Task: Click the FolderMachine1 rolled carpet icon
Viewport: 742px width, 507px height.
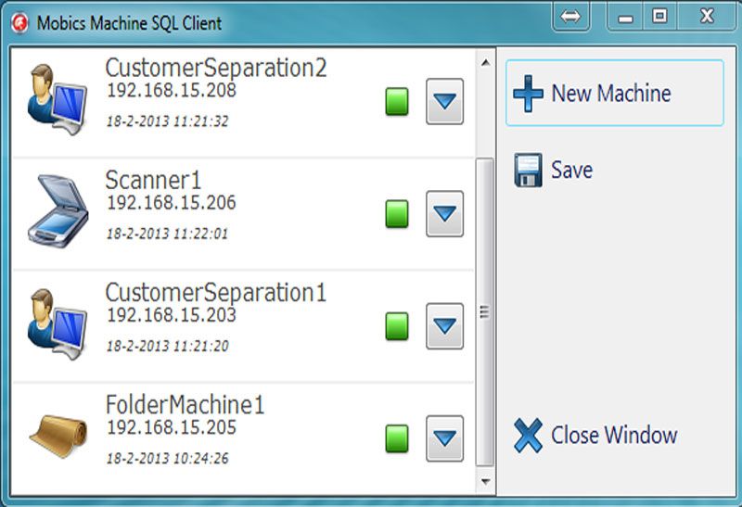Action: click(58, 434)
